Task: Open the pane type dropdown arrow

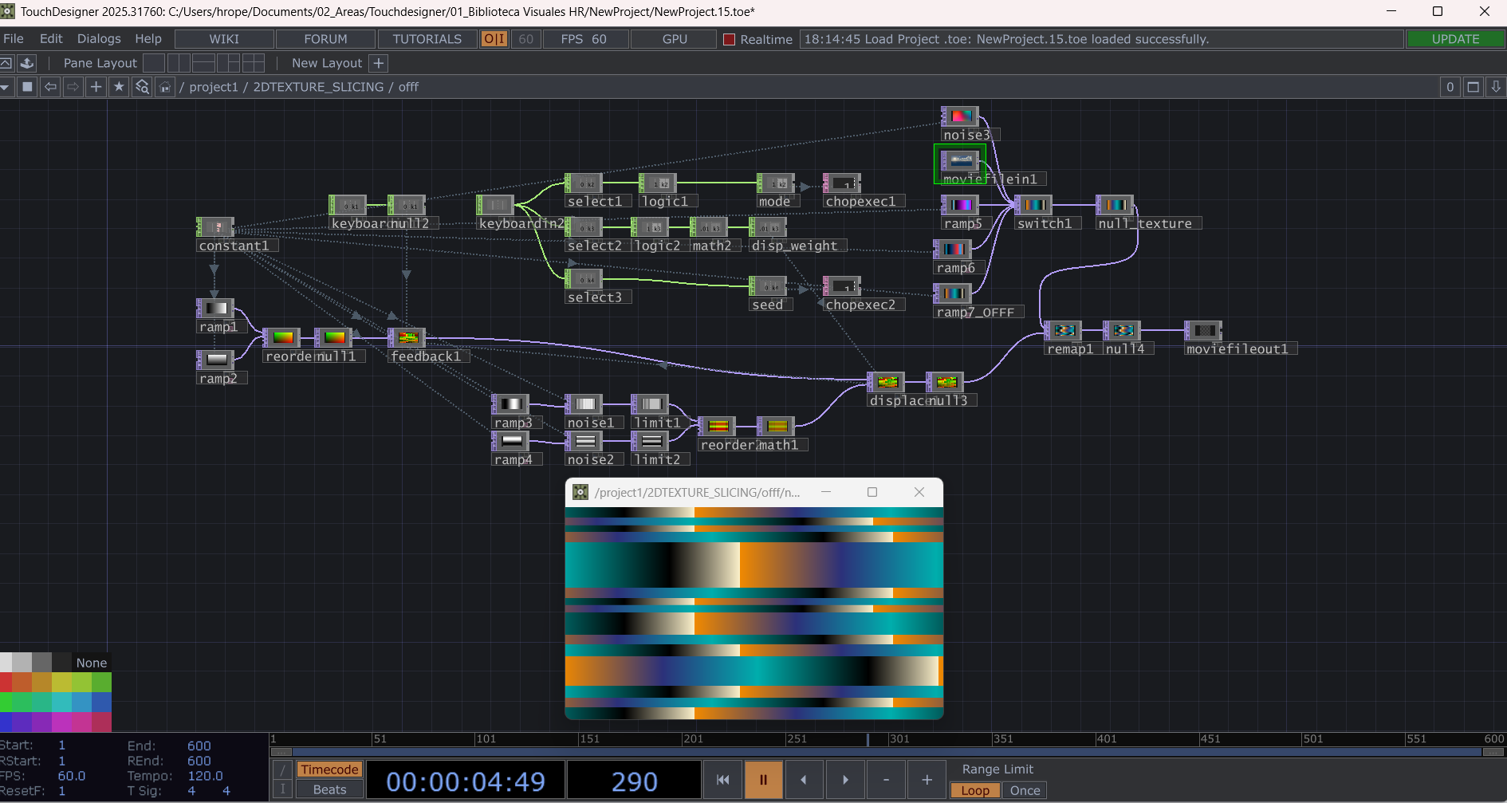Action: [x=6, y=87]
